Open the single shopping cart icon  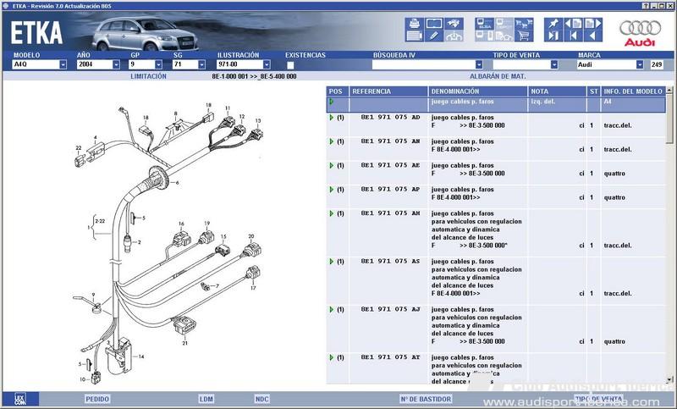coord(524,36)
